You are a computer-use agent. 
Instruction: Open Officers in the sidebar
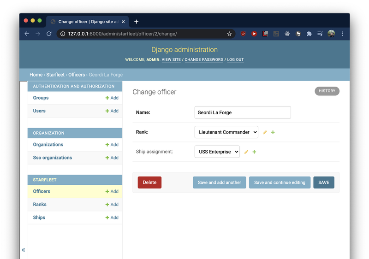[42, 191]
